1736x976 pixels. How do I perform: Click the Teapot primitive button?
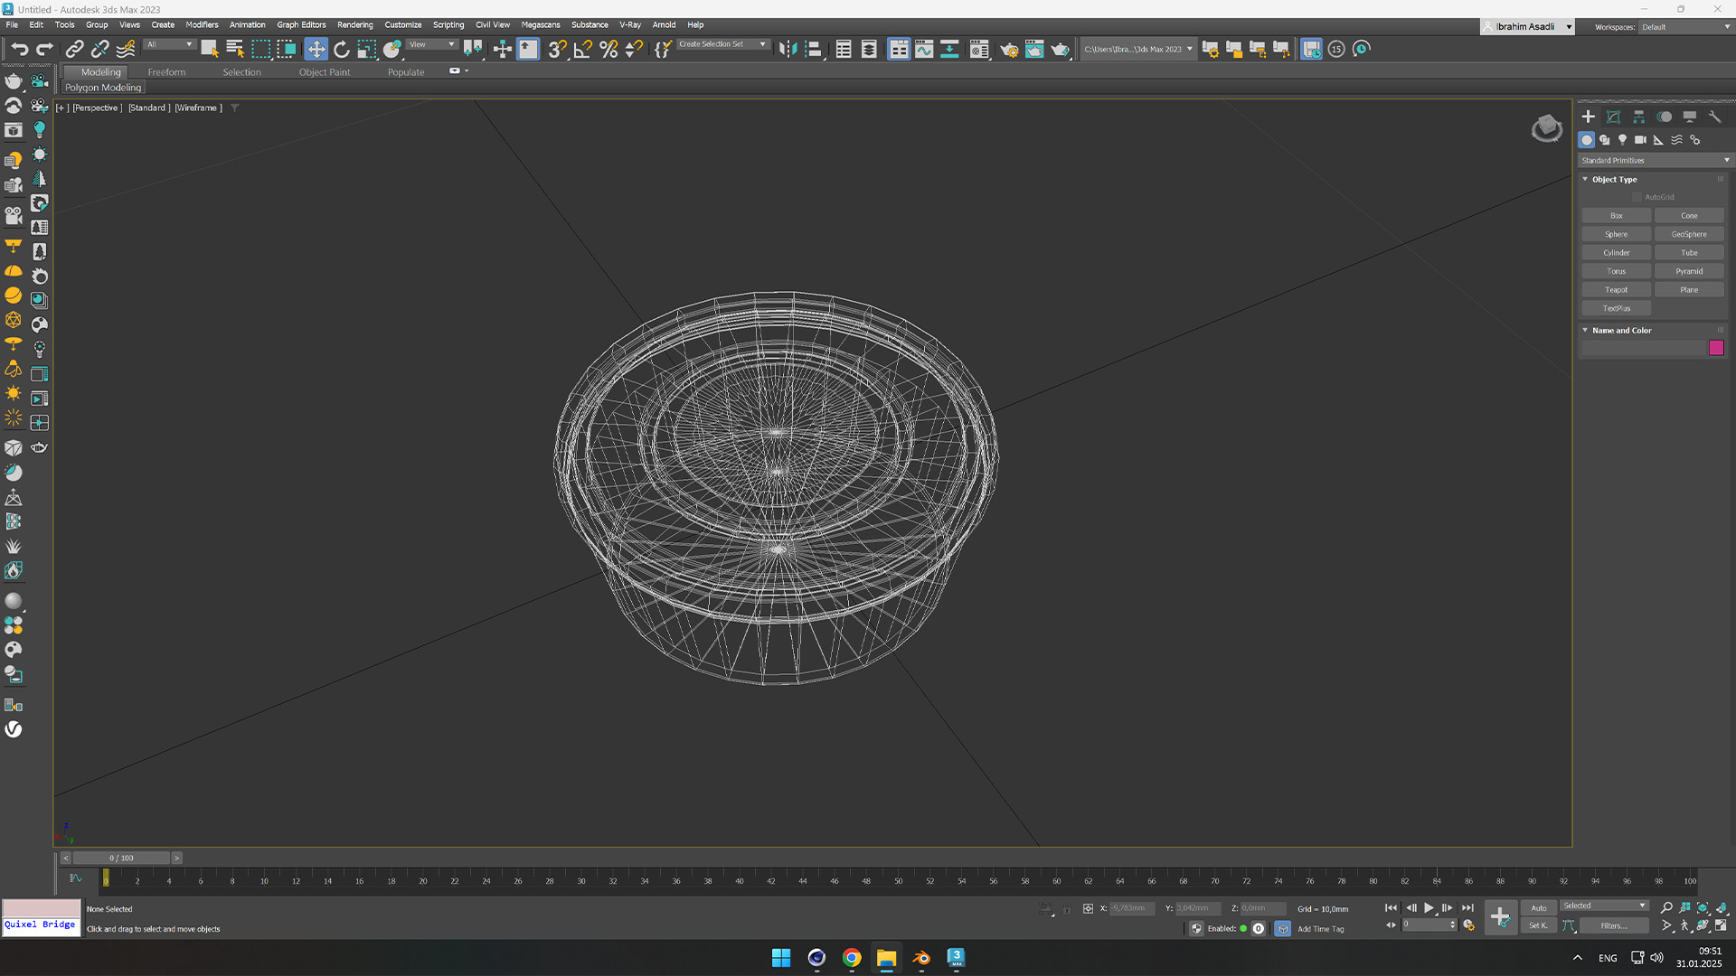tap(1616, 290)
